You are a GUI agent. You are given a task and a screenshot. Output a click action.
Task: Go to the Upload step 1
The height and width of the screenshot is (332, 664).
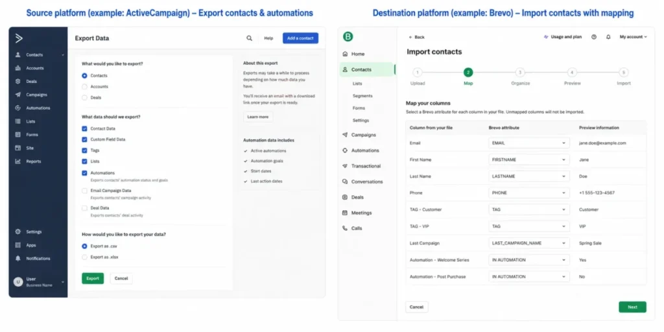(x=417, y=73)
